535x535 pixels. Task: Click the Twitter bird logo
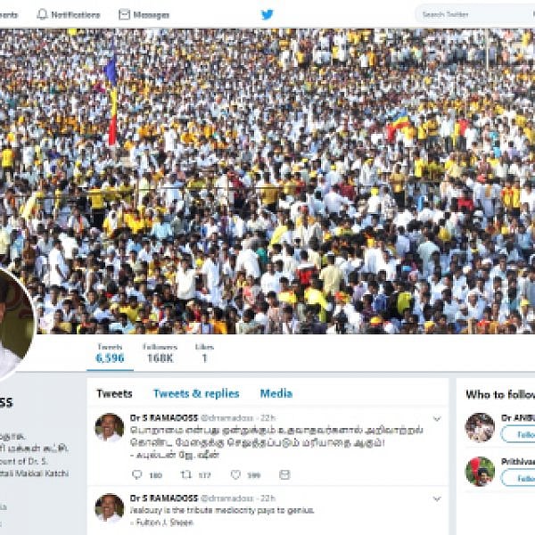click(x=267, y=14)
